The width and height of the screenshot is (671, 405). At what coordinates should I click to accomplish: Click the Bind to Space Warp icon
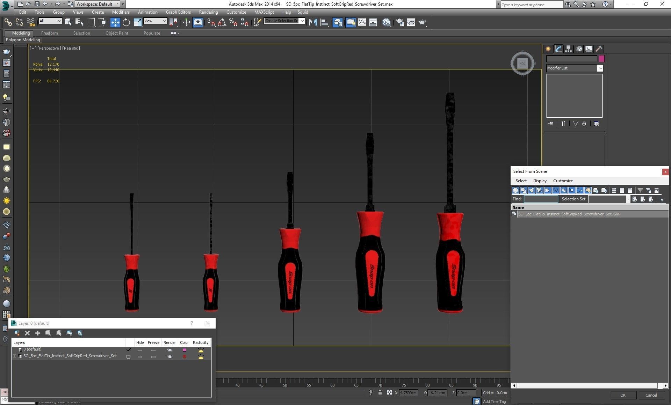point(31,22)
